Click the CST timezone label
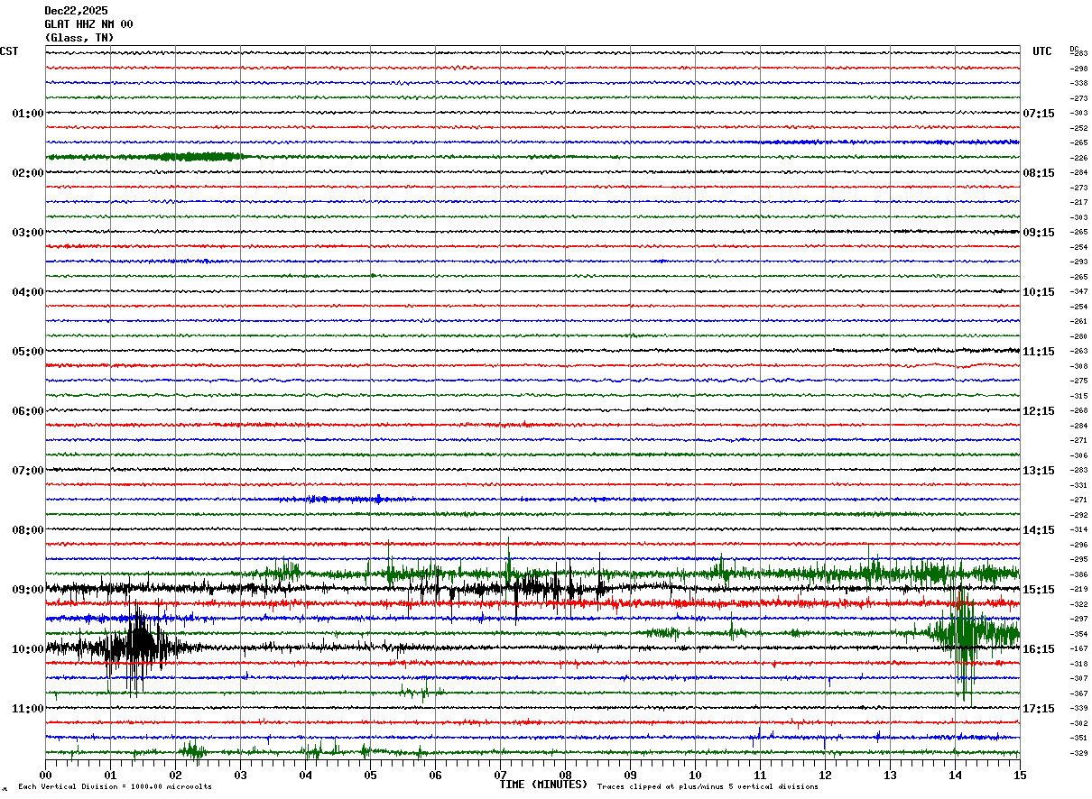This screenshot has height=799, width=1092. click(x=9, y=51)
